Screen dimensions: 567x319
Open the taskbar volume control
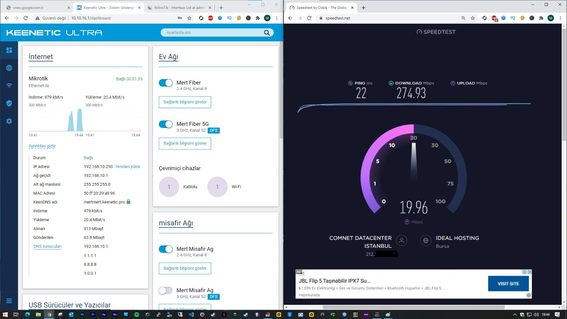tap(536, 314)
